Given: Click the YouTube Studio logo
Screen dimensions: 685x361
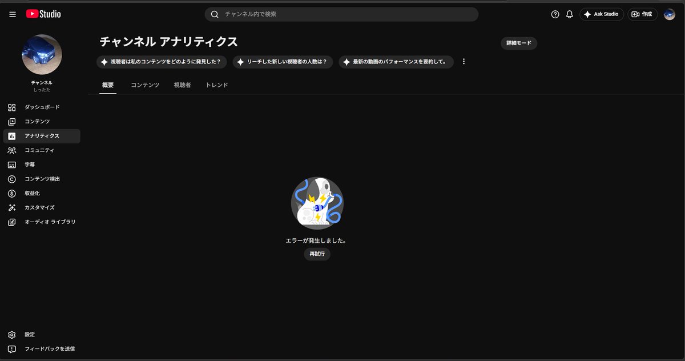Looking at the screenshot, I should pos(43,14).
